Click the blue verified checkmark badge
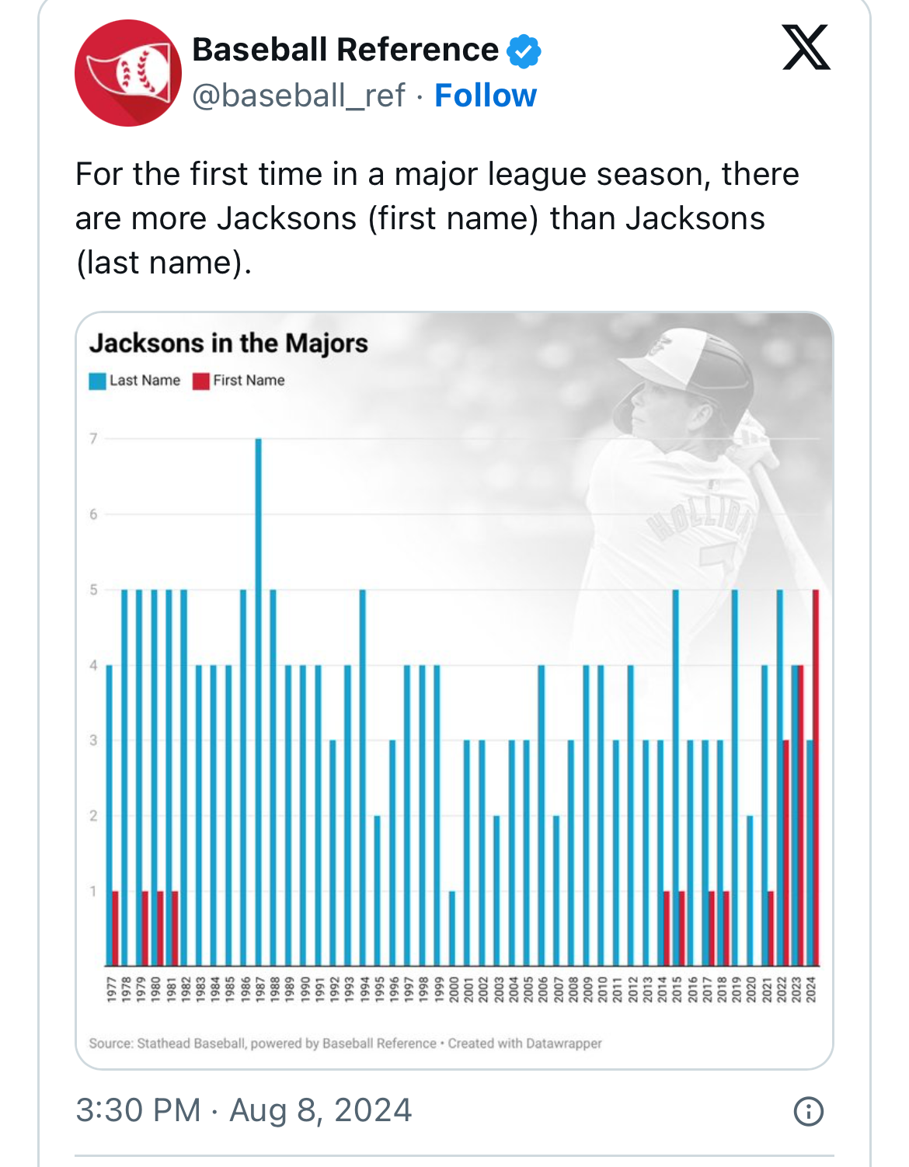The width and height of the screenshot is (909, 1167). pyautogui.click(x=524, y=51)
